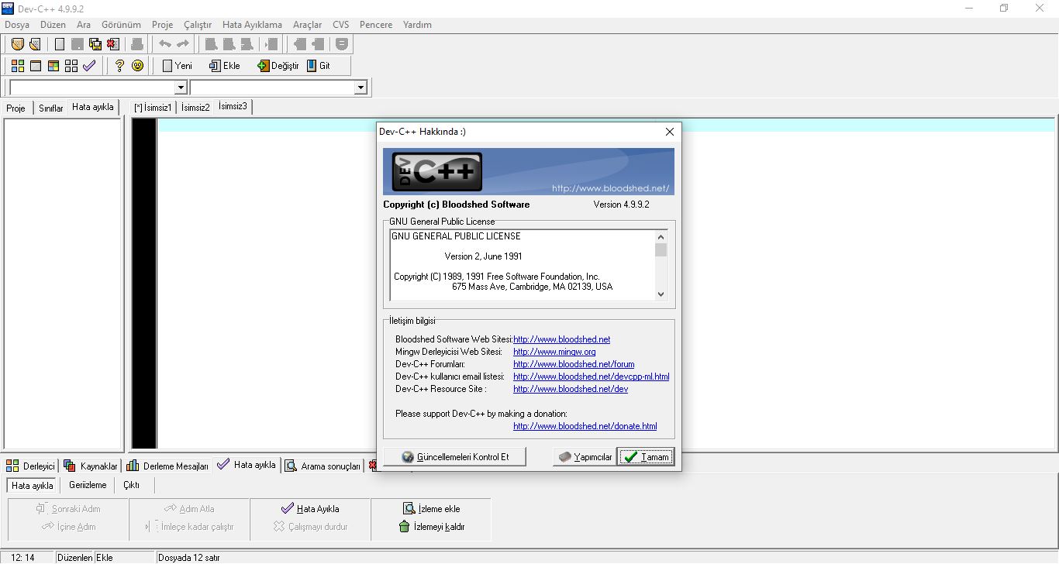Expand the second function combo box

[x=360, y=88]
